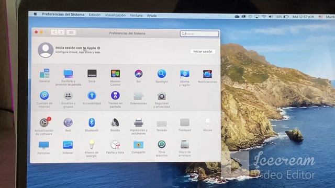
Task: Click the Wi-Fi status icon
Action: pyautogui.click(x=264, y=16)
